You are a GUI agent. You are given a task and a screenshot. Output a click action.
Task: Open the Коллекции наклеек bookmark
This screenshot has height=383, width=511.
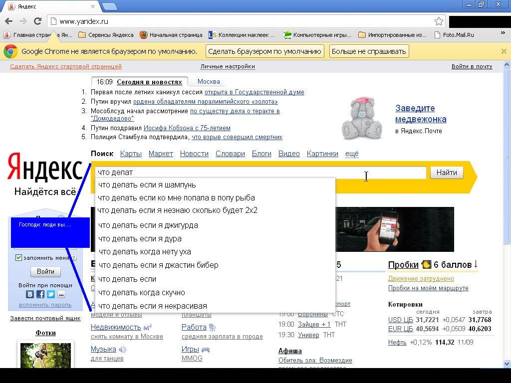click(x=242, y=35)
